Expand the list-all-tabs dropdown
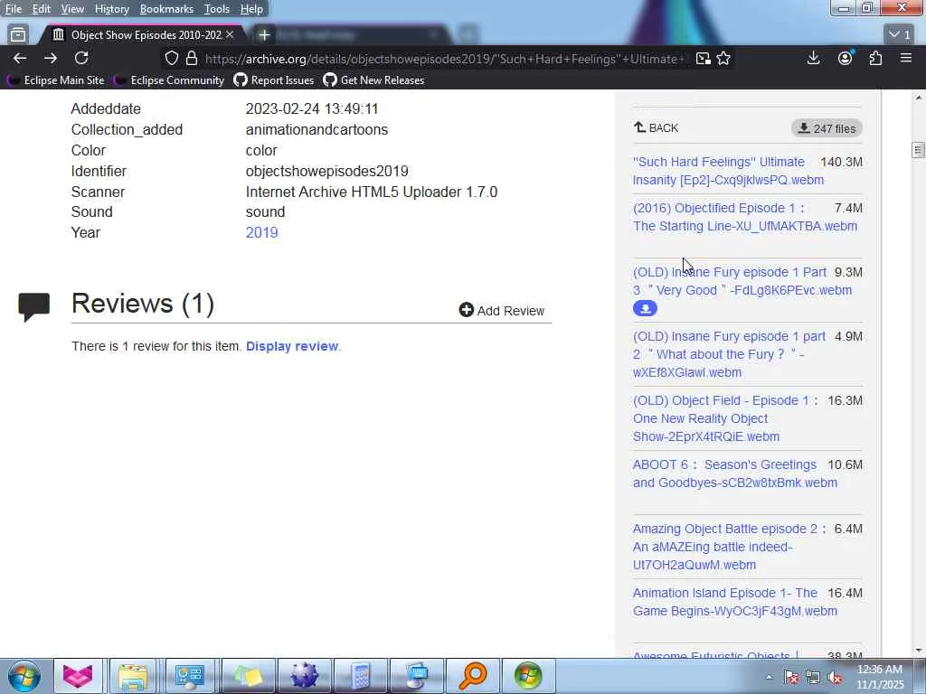The image size is (926, 694). tap(900, 35)
